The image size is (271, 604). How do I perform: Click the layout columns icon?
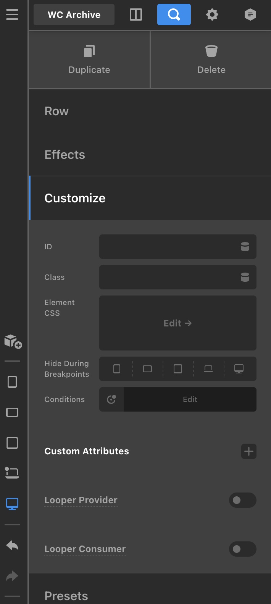(136, 15)
